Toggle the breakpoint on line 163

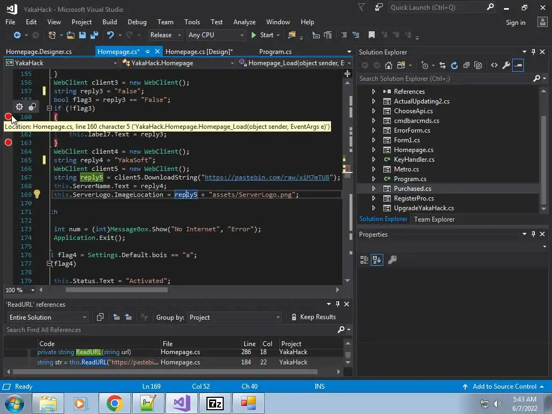8,142
